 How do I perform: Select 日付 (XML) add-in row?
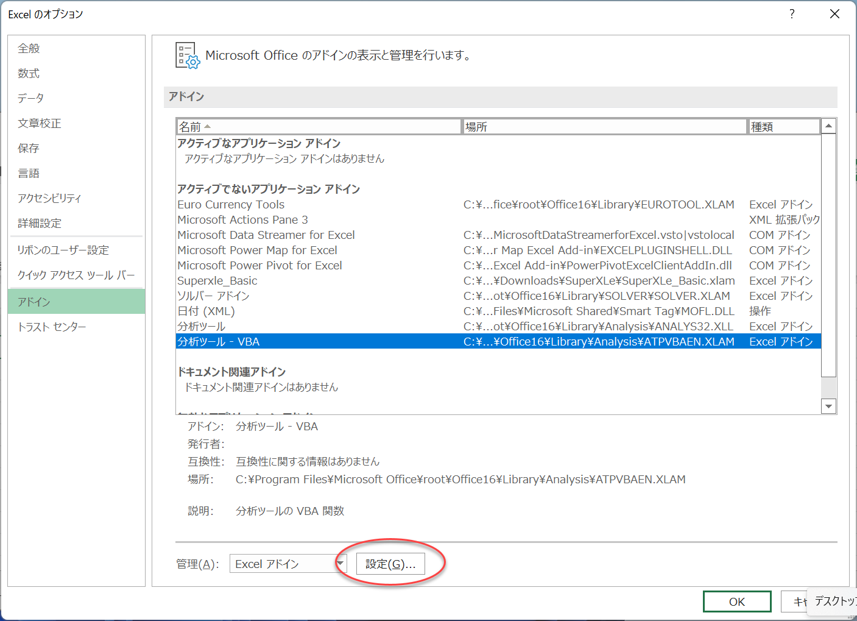[498, 311]
